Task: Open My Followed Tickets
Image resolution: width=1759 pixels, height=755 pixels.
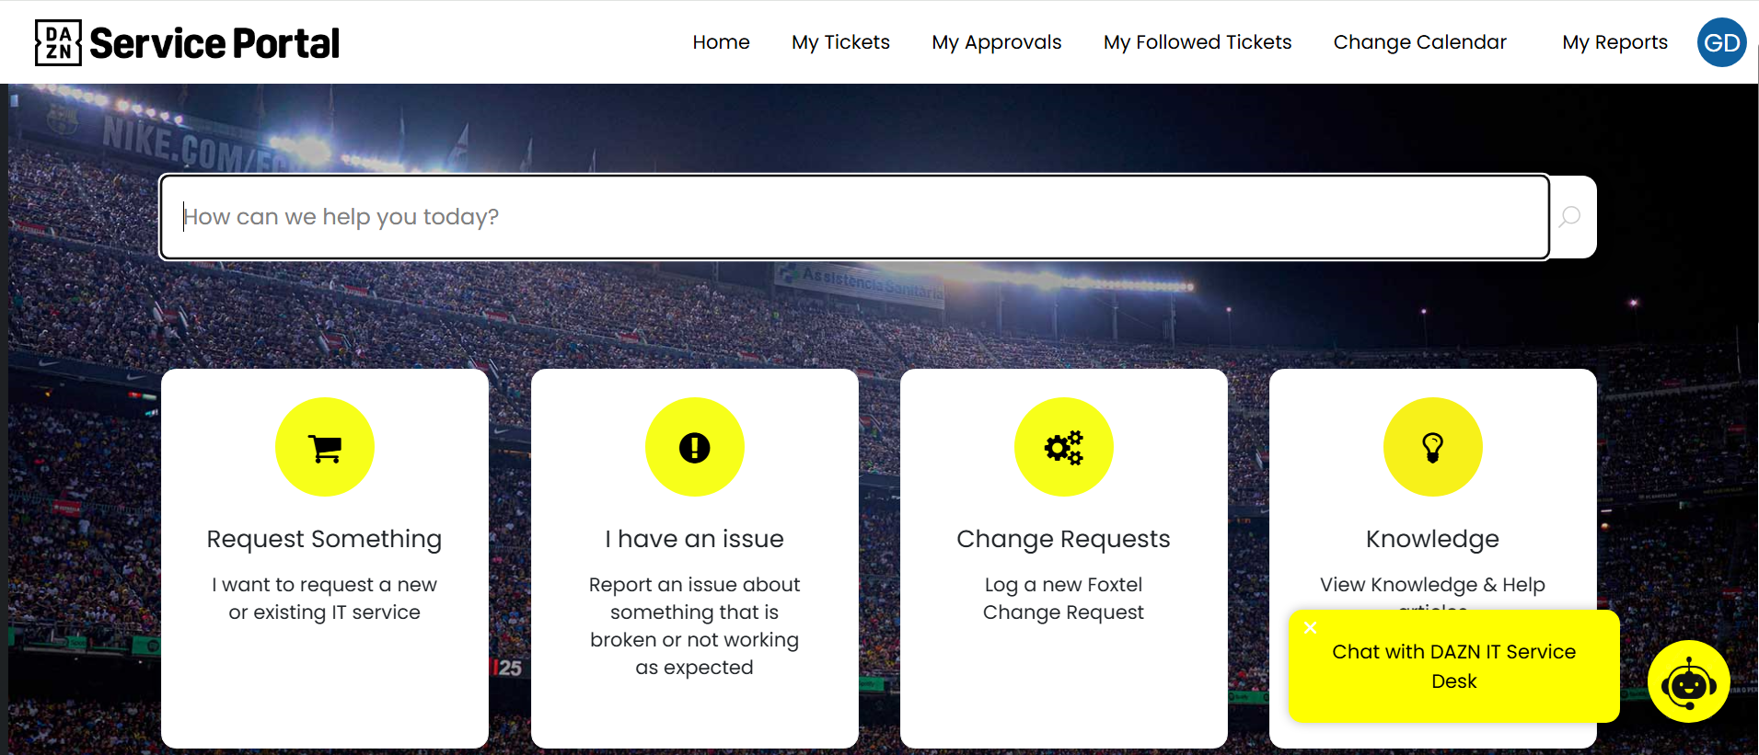Action: coord(1198,42)
